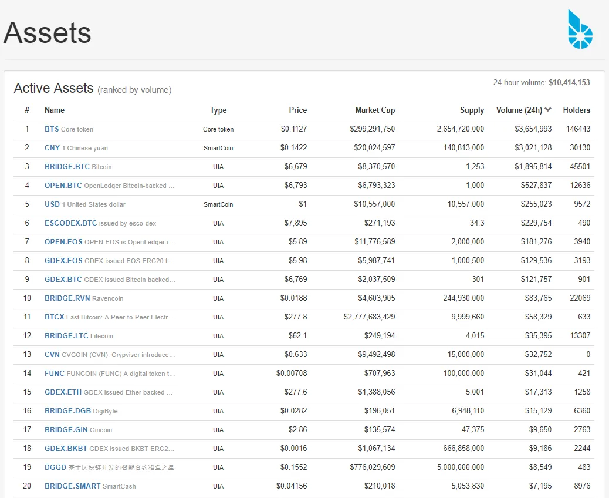Click BTS price $0.1127
The image size is (609, 498).
(293, 129)
